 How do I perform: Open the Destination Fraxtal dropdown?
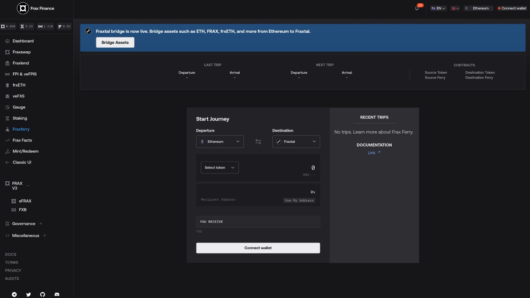point(296,142)
